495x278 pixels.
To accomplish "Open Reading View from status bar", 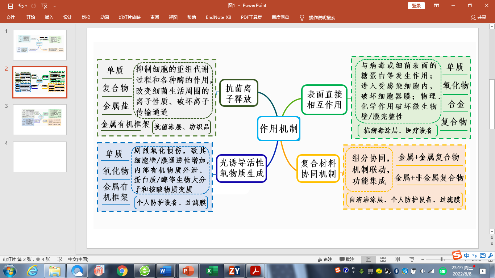I will tap(398, 260).
